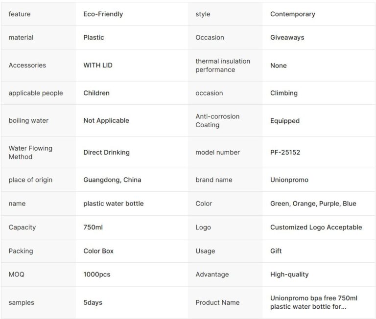Select the '750ml' capacity value
The width and height of the screenshot is (376, 319).
coord(93,227)
